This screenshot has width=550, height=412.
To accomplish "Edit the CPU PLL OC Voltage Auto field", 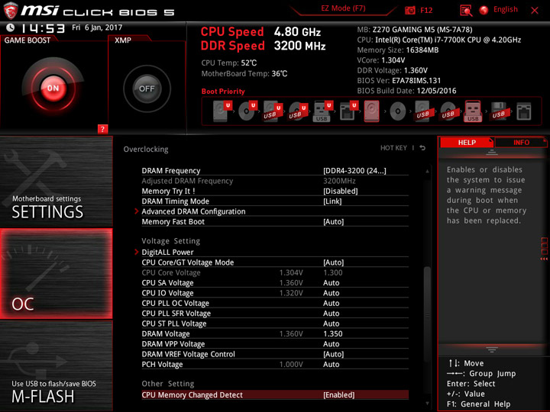I will coord(331,303).
